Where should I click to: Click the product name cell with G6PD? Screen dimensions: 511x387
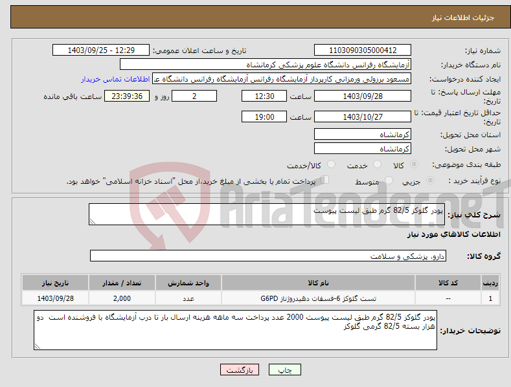(x=318, y=298)
